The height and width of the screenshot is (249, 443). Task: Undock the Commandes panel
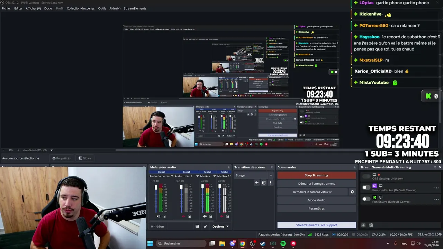(354, 167)
